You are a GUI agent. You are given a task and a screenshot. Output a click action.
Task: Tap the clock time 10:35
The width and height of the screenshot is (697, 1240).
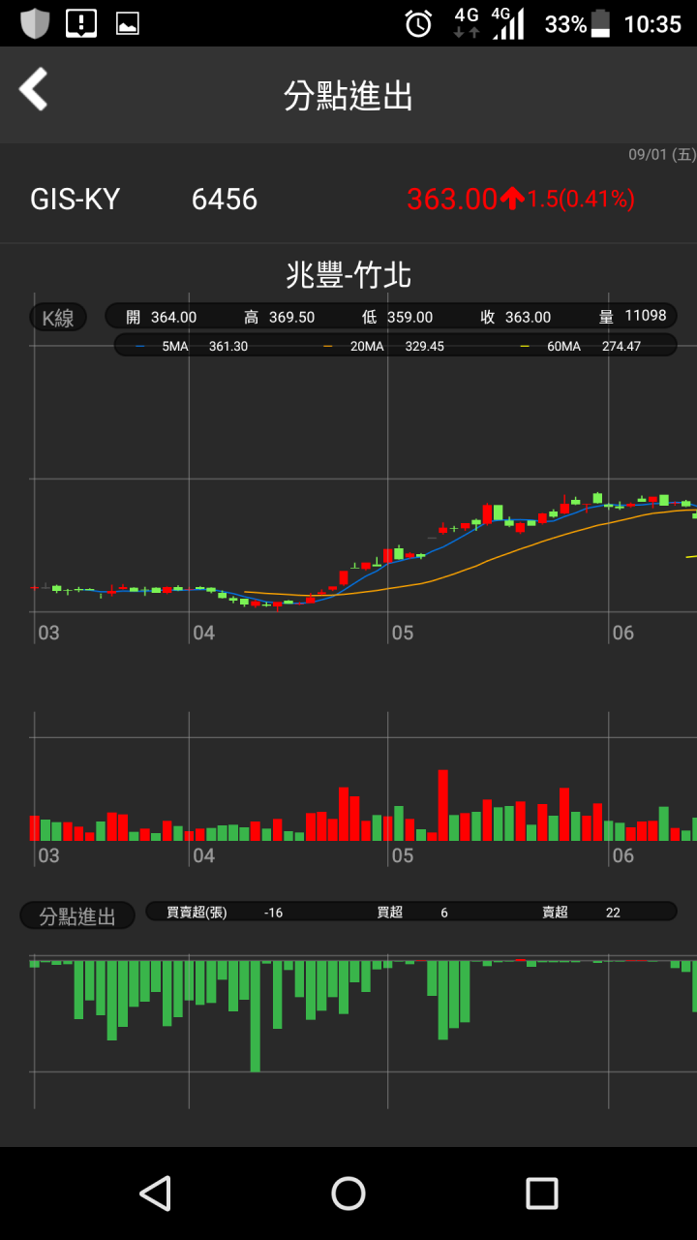(x=652, y=24)
